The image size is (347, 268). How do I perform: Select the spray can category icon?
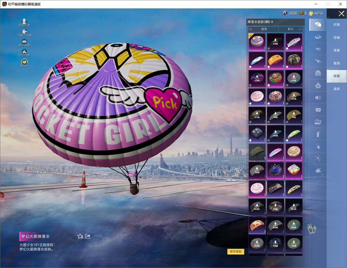[318, 134]
